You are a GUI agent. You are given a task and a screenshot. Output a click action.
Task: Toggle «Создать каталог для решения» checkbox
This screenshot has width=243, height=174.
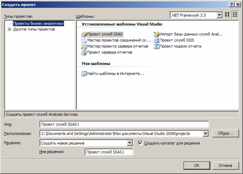click(x=141, y=143)
